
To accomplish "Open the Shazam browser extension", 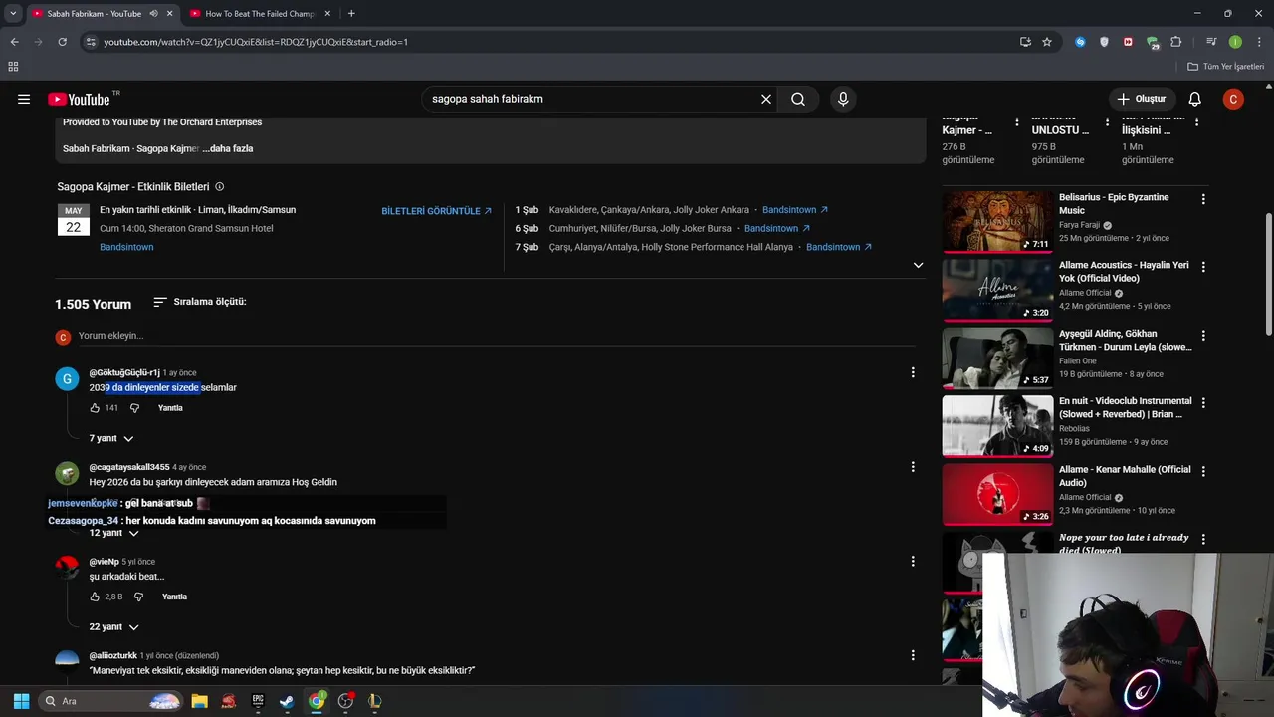I will click(x=1080, y=42).
